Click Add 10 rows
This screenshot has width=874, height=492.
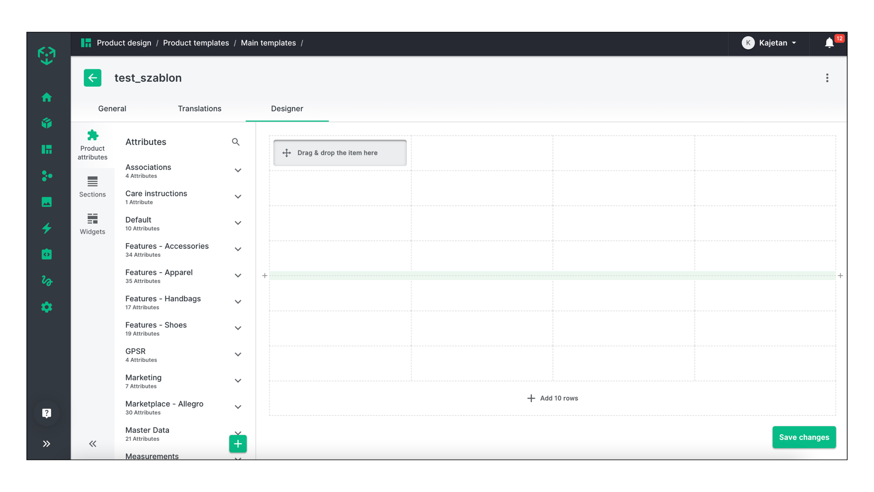(x=552, y=398)
